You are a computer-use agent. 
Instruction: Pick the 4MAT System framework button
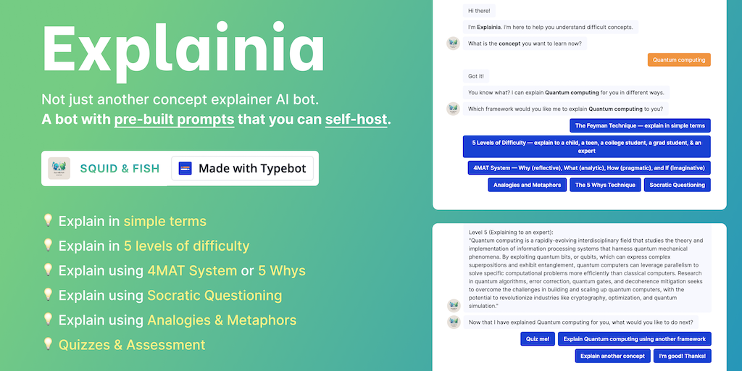pos(589,167)
